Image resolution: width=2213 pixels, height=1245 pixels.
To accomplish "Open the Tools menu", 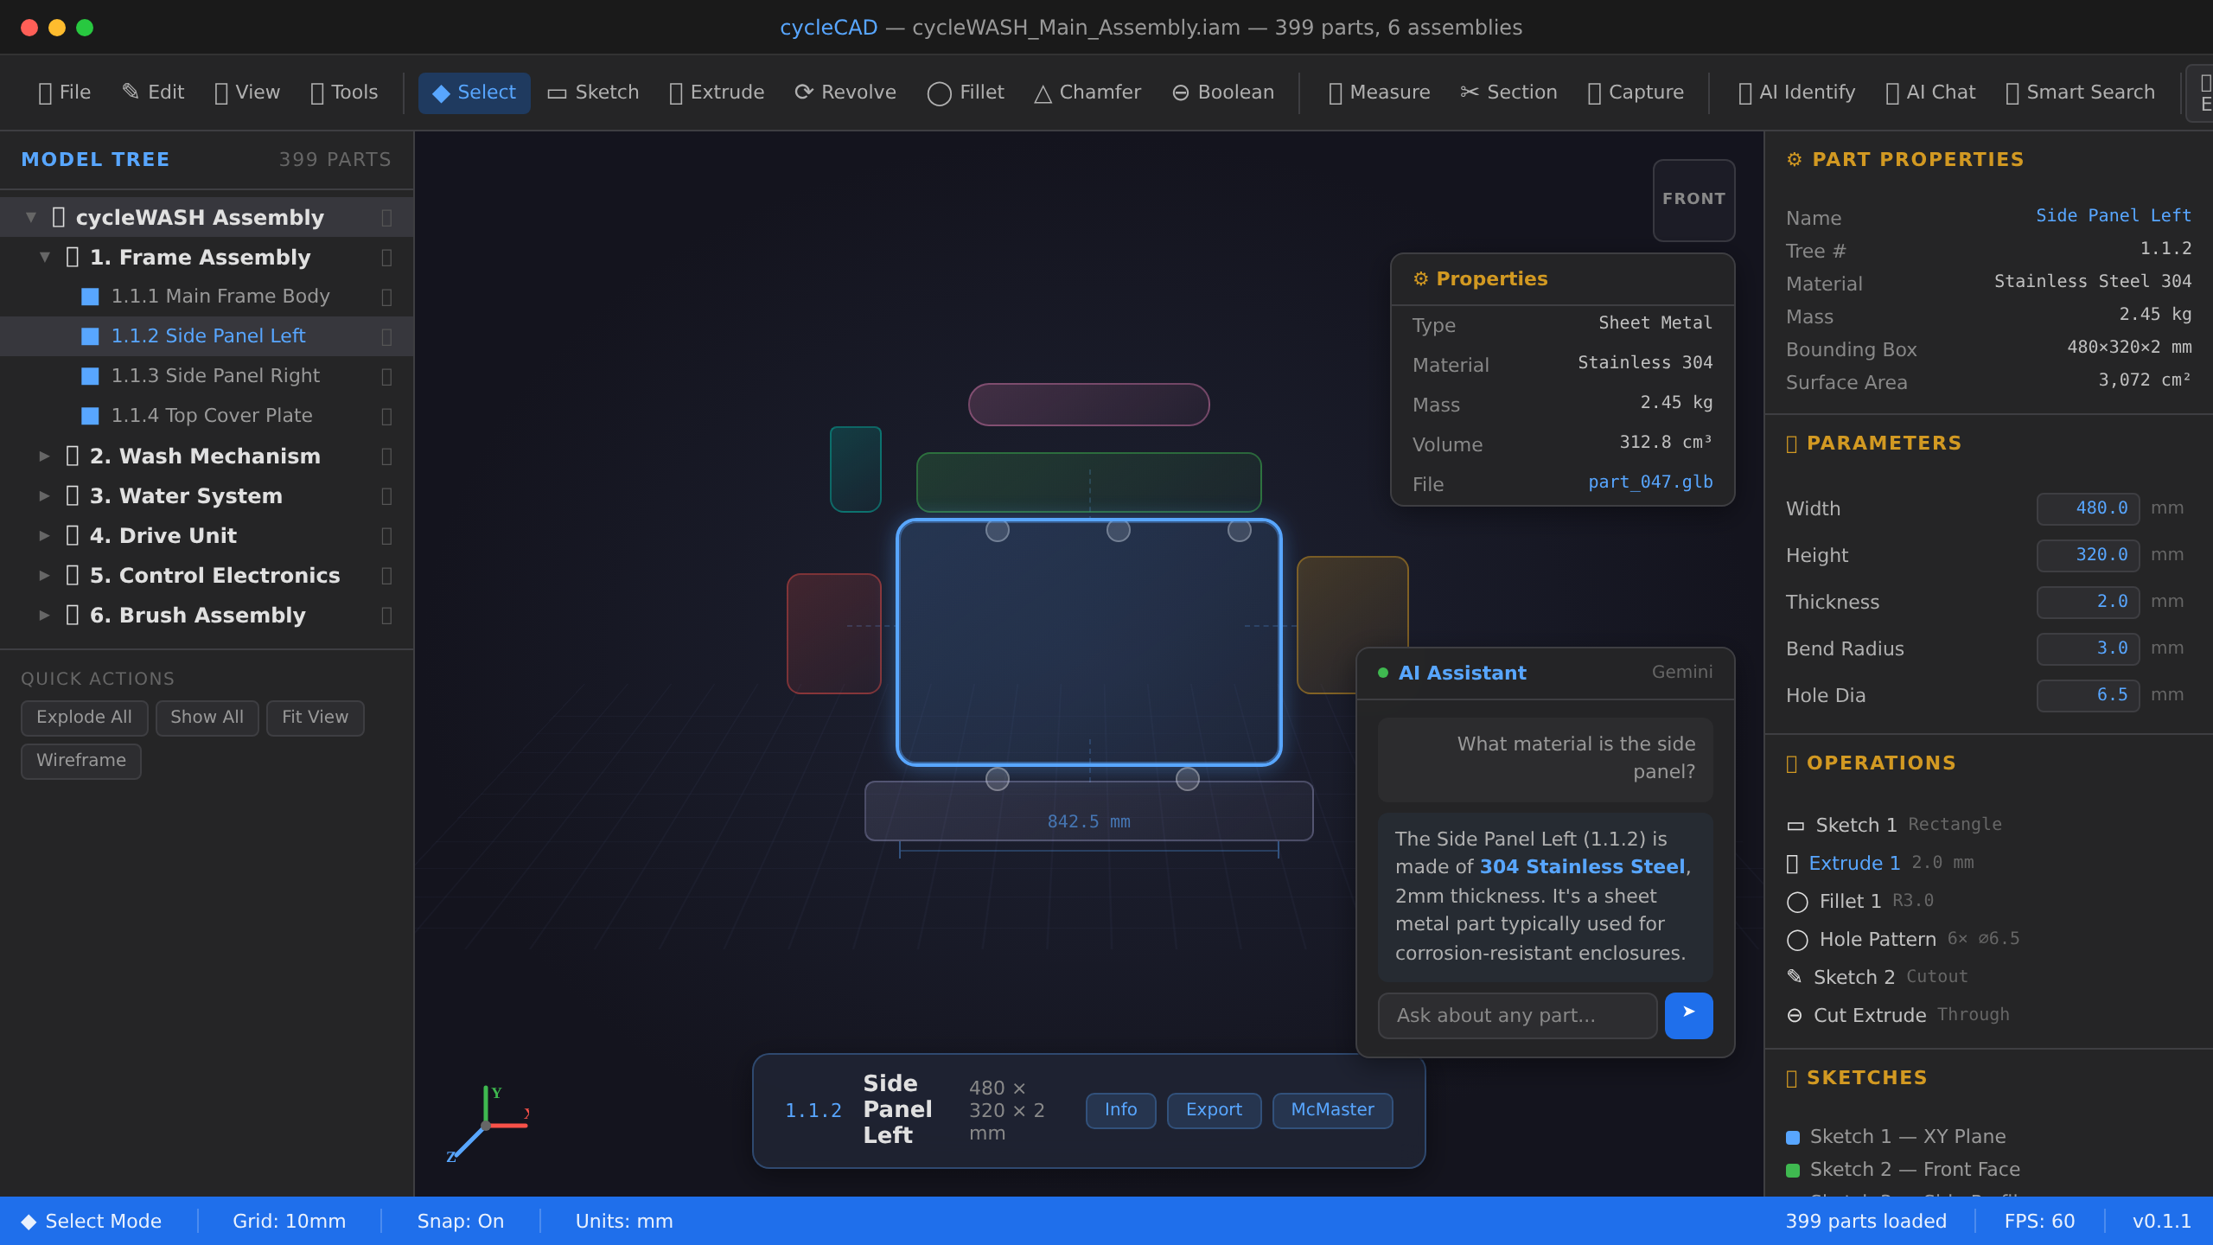I will (344, 93).
